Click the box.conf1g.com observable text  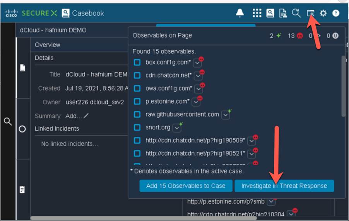(x=168, y=62)
